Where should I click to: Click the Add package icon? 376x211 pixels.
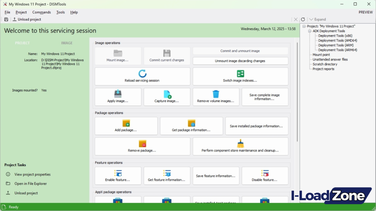tap(126, 123)
